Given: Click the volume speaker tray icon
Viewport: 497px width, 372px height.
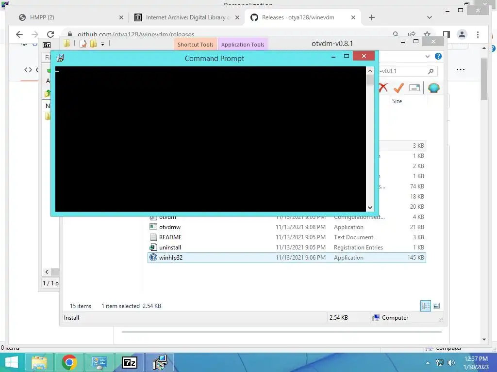Looking at the screenshot, I should [x=451, y=363].
